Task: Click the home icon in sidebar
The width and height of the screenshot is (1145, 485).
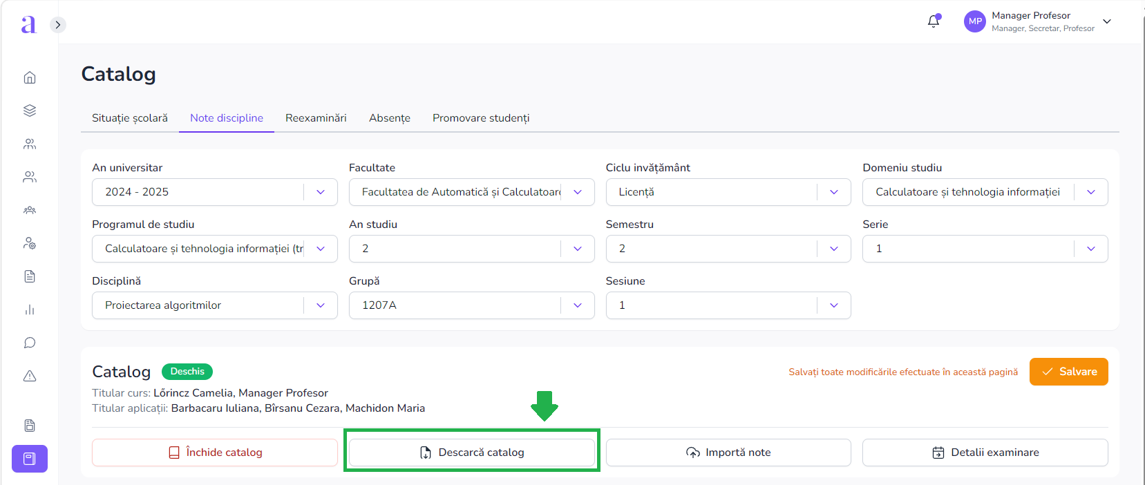Action: (30, 77)
